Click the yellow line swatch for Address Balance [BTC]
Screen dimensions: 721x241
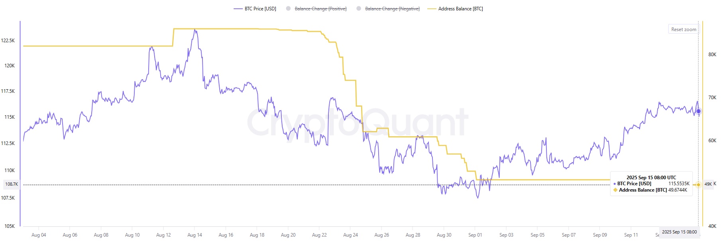431,8
